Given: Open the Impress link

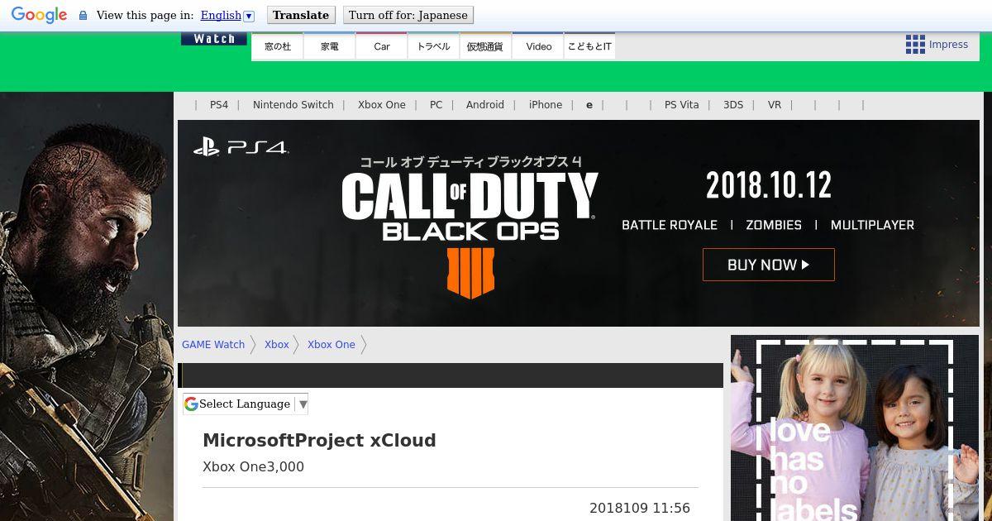Looking at the screenshot, I should pyautogui.click(x=948, y=45).
